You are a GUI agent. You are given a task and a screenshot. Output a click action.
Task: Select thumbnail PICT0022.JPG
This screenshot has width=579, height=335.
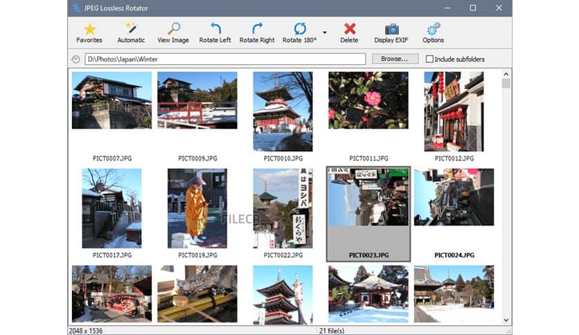coord(283,208)
